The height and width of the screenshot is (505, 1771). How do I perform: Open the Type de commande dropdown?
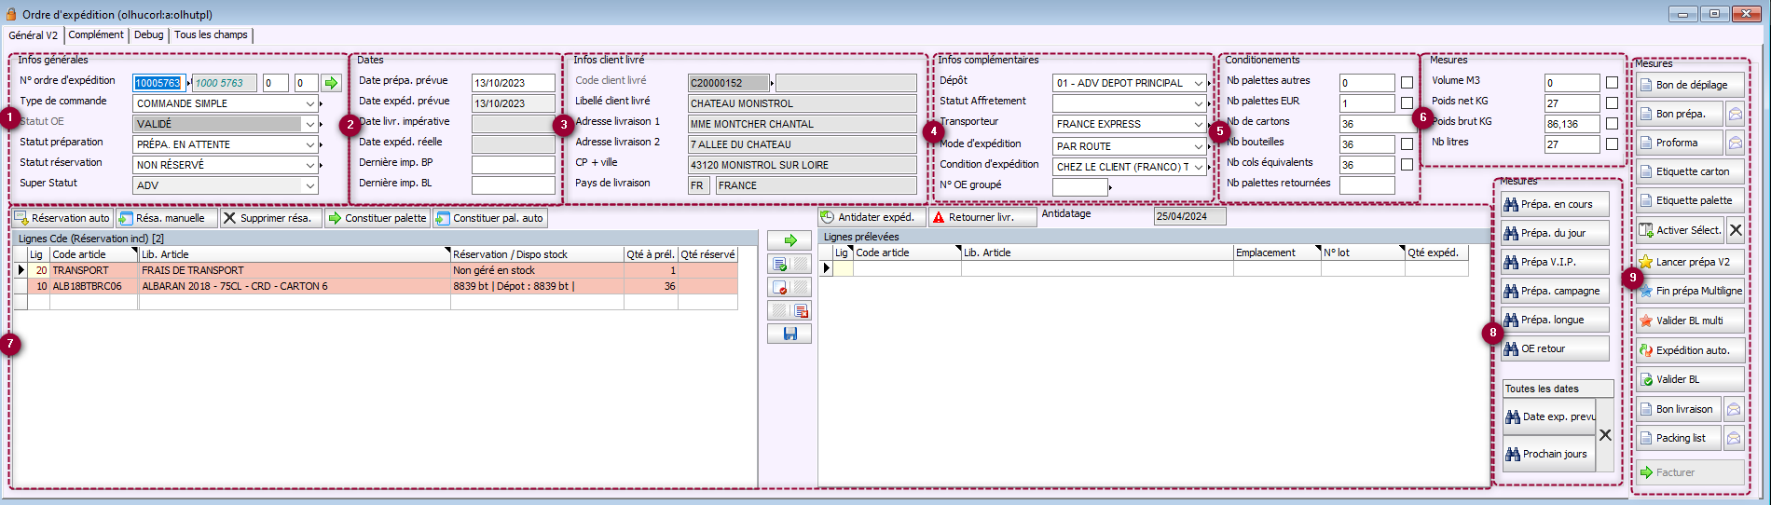pos(310,103)
